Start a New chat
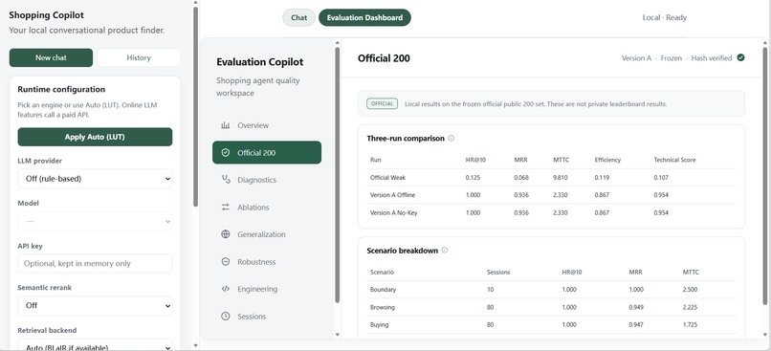This screenshot has height=351, width=771. (x=51, y=57)
